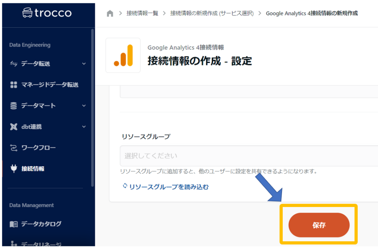Viewport: 378px width, 249px height.
Task: Click the trocco logo in sidebar
Action: coord(47,13)
